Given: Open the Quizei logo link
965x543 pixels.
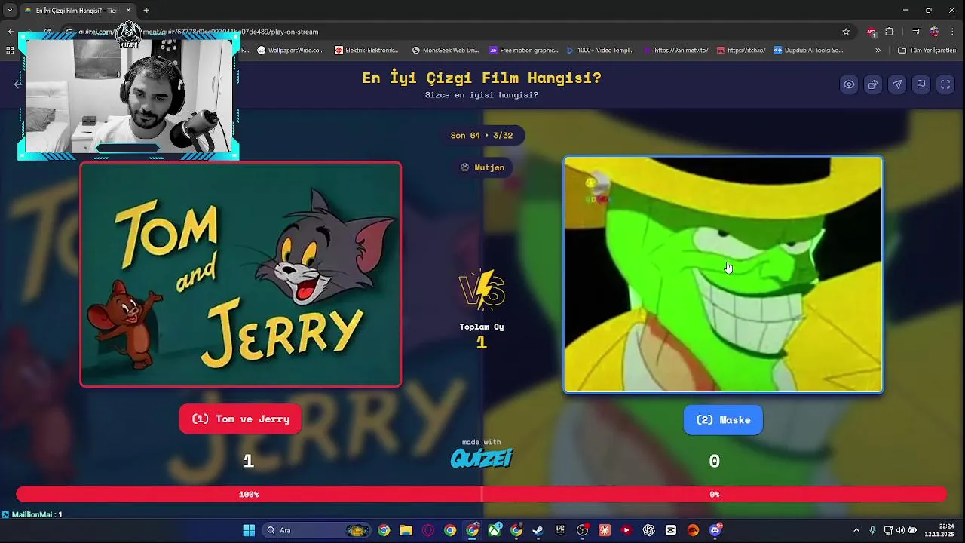Looking at the screenshot, I should click(482, 458).
